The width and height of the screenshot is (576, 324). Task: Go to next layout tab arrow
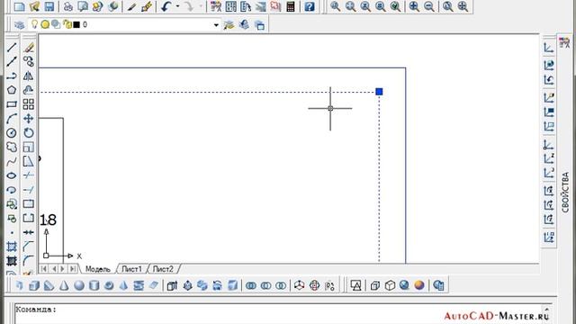point(63,269)
